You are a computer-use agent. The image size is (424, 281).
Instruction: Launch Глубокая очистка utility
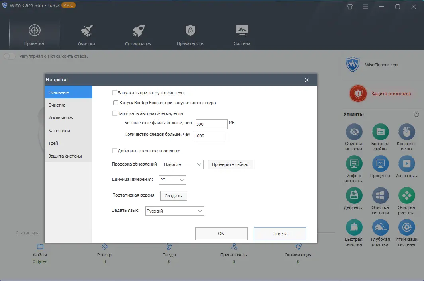point(380,227)
